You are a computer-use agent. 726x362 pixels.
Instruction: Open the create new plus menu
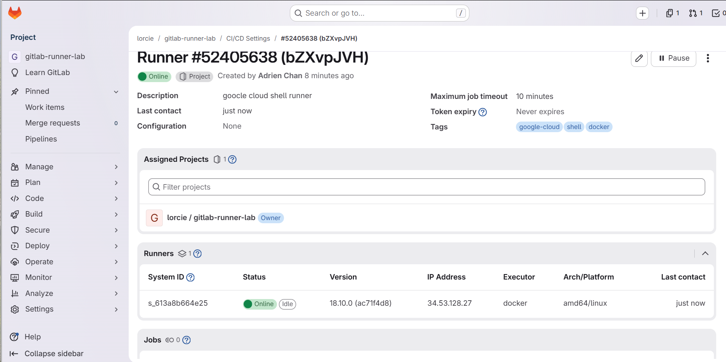[642, 13]
